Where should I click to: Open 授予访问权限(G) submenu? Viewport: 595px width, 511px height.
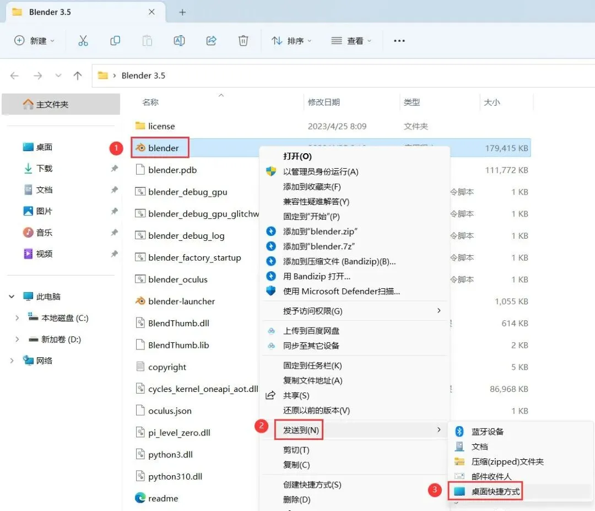[355, 311]
